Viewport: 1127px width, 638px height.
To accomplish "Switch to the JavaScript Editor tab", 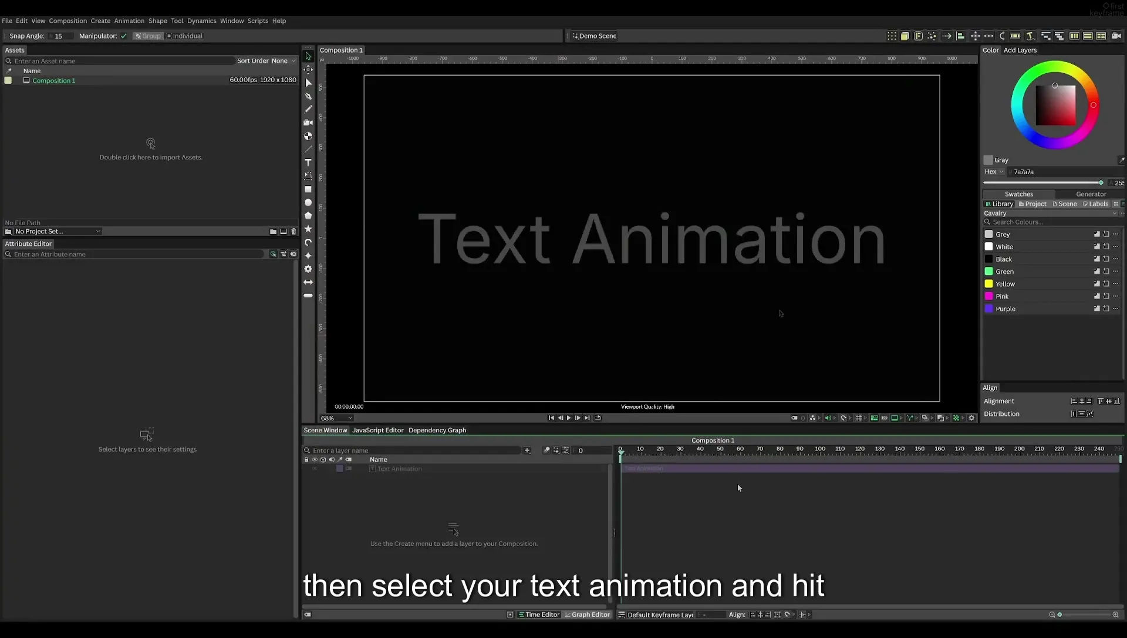I will coord(377,430).
